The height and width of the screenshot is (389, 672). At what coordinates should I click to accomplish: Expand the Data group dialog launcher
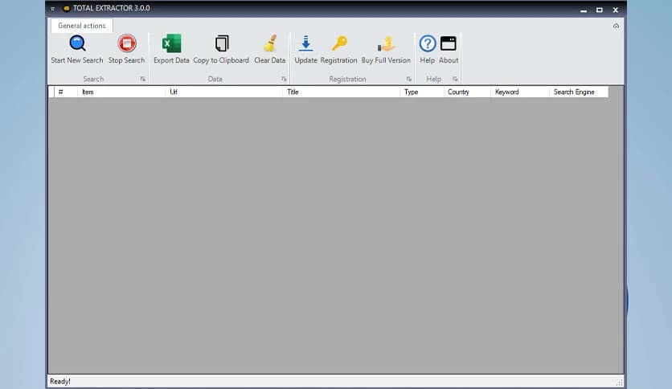pyautogui.click(x=284, y=79)
